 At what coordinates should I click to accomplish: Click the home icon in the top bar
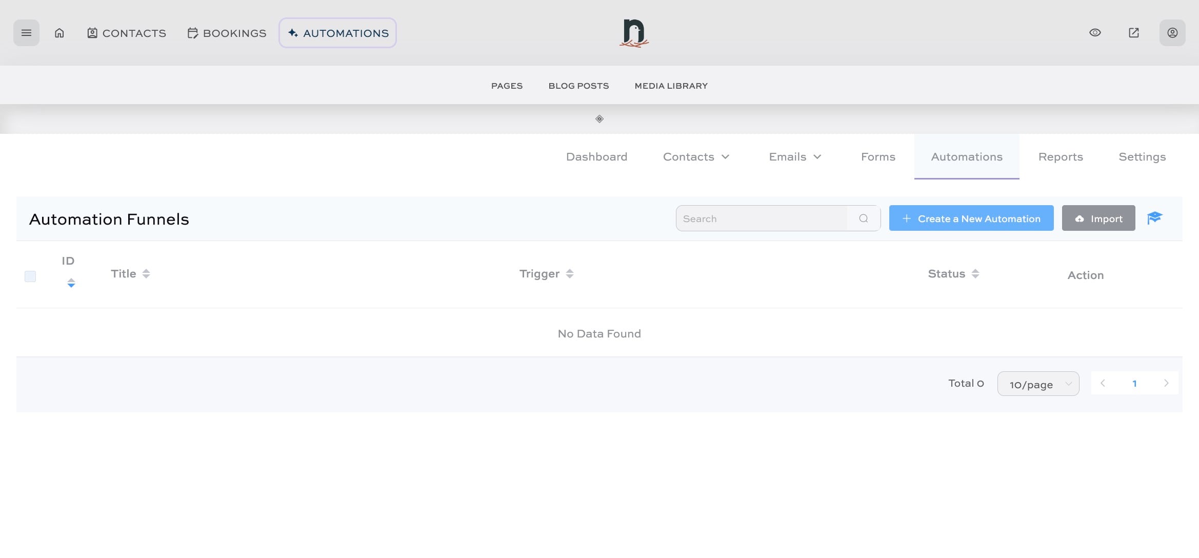tap(59, 32)
